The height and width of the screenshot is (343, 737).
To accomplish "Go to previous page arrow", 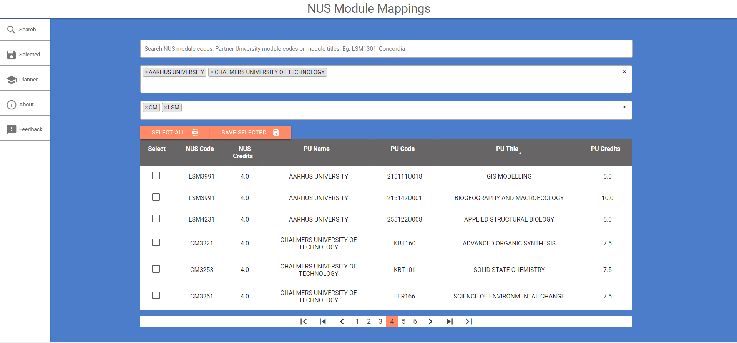I will point(342,321).
